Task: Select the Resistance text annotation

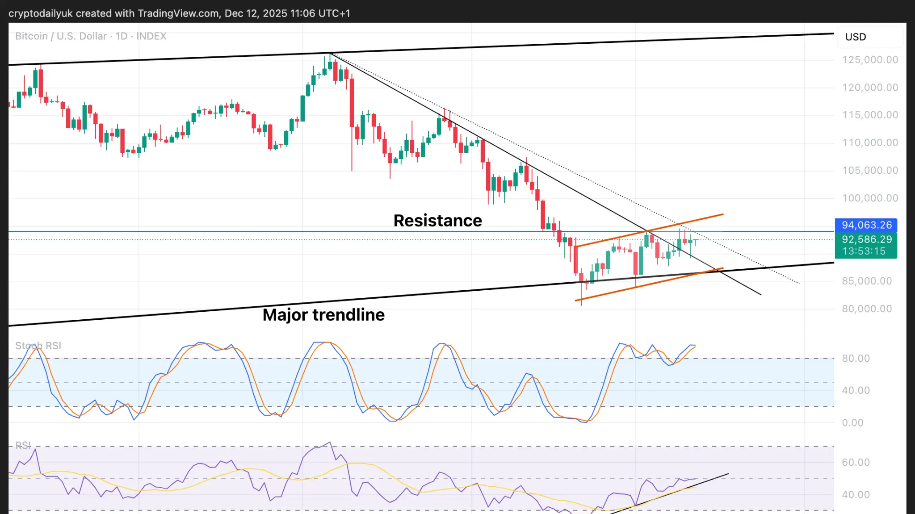Action: pos(437,221)
